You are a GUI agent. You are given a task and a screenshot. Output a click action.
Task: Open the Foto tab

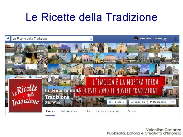tap(87, 111)
